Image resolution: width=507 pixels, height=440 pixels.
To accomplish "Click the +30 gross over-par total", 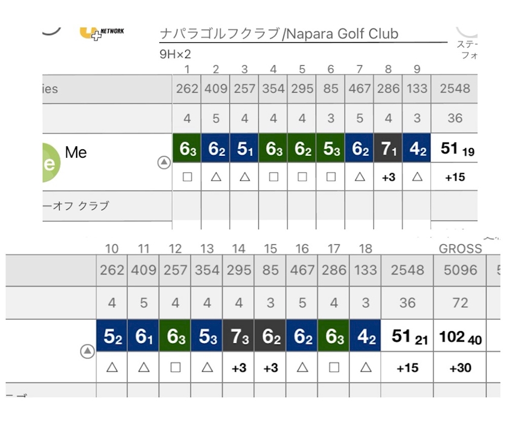I will (460, 367).
